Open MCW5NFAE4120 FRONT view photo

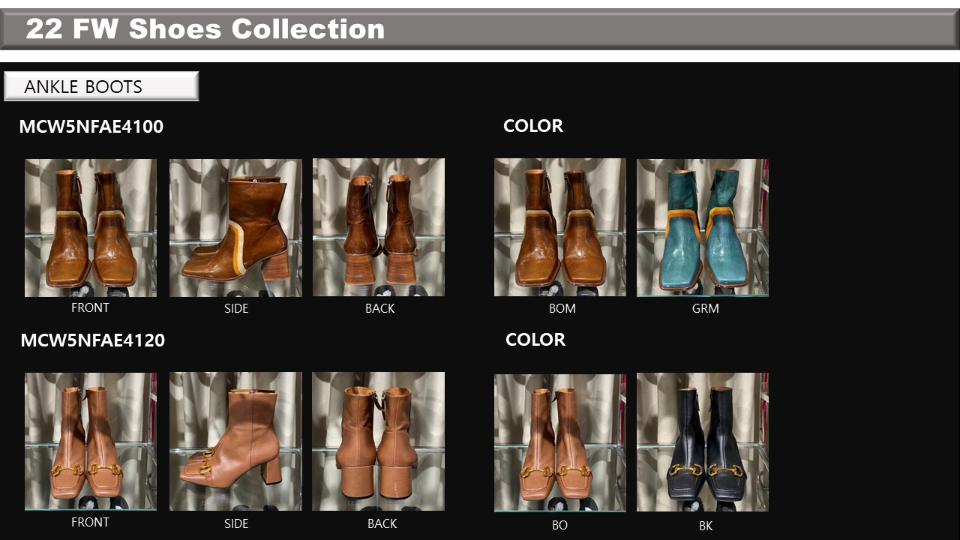point(91,442)
